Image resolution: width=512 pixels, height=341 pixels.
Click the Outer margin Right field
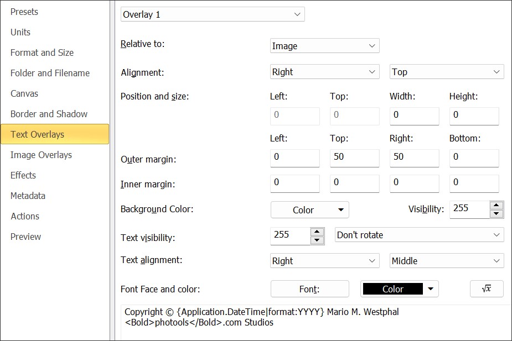point(415,158)
